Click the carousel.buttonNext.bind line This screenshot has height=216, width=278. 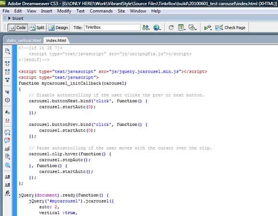tap(88, 101)
